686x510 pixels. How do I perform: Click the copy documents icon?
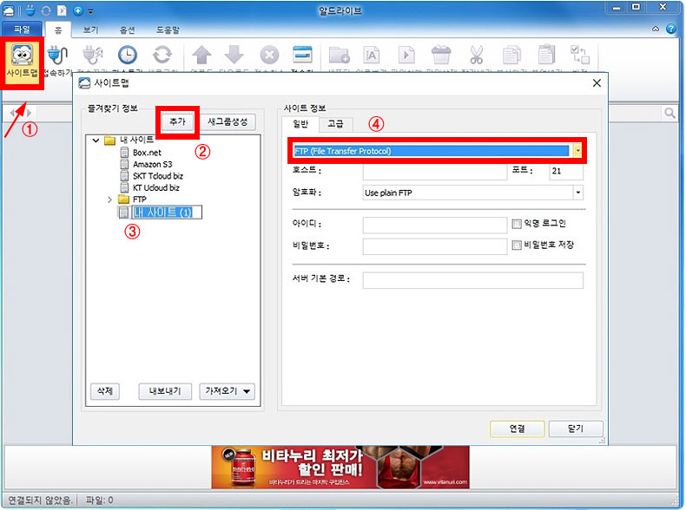point(511,55)
